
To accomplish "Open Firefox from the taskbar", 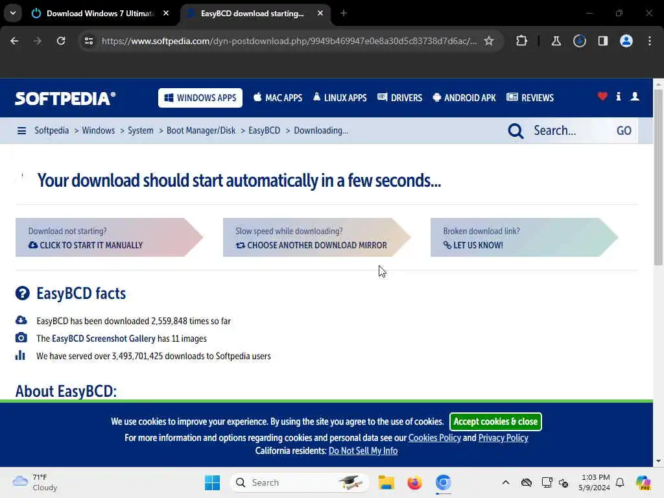I will 414,482.
